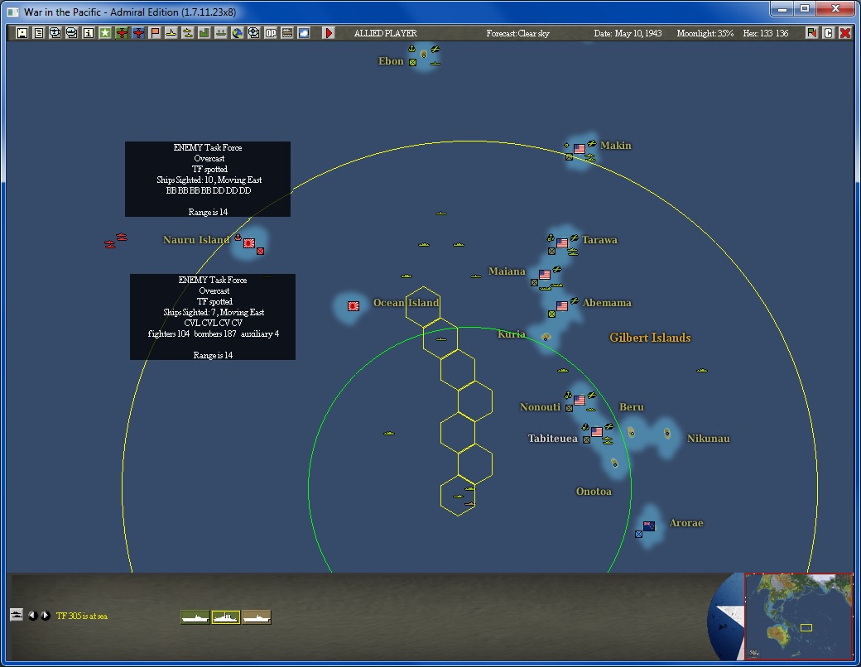This screenshot has height=667, width=861.
Task: Click the Gilbert Islands label
Action: point(650,338)
